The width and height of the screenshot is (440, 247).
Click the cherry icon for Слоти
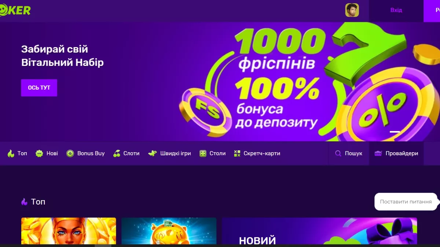coord(117,153)
